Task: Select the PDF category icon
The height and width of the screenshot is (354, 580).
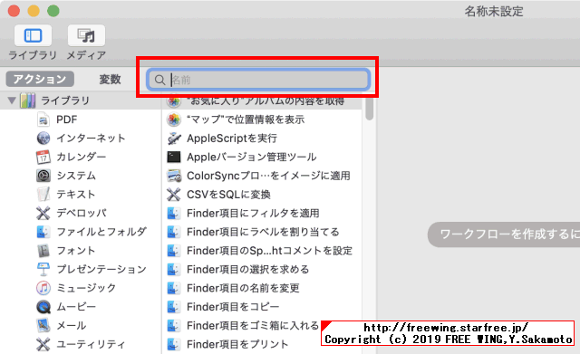Action: click(x=43, y=120)
